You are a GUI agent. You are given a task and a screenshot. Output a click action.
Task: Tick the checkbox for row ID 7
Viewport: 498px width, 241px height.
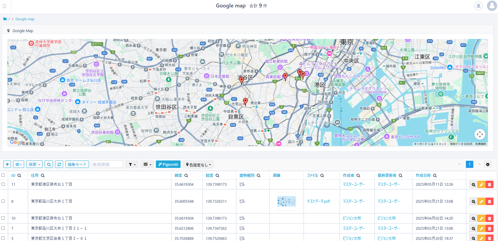(x=3, y=228)
